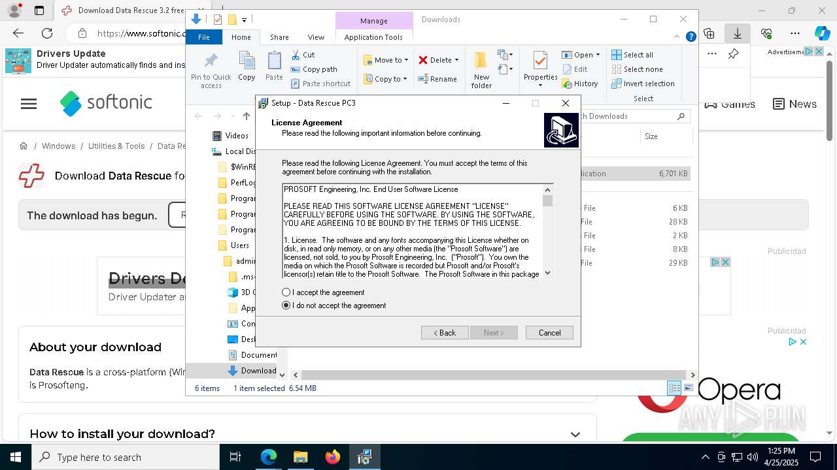Open the Application Tools tab
The image size is (837, 470).
[373, 37]
